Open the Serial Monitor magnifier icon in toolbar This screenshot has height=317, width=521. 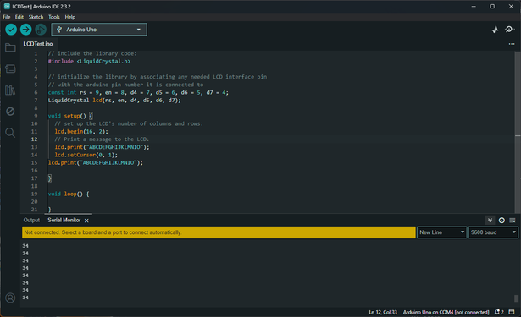tap(509, 30)
